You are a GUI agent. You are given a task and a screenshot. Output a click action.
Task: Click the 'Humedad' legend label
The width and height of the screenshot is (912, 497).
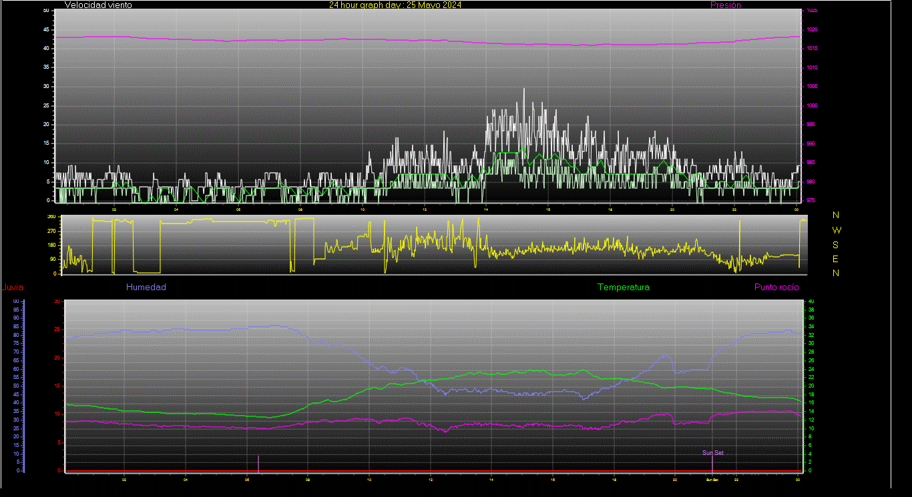pyautogui.click(x=146, y=288)
